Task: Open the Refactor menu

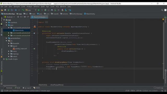Action: click(x=37, y=7)
